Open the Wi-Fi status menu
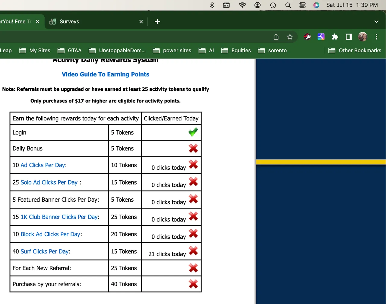The height and width of the screenshot is (304, 386). (x=242, y=5)
